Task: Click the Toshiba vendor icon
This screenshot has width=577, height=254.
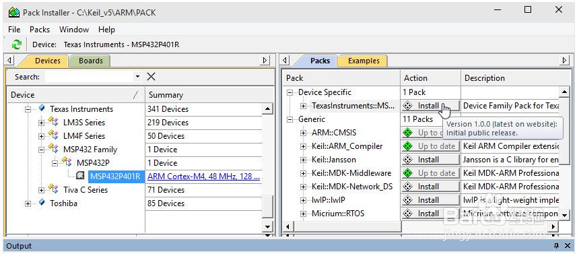Action: (x=42, y=203)
